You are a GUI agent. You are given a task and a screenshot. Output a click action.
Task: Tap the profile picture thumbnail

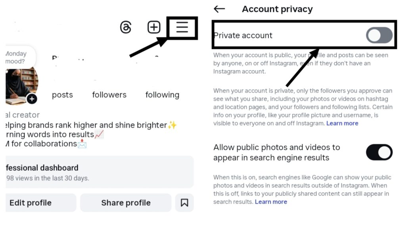(x=21, y=84)
